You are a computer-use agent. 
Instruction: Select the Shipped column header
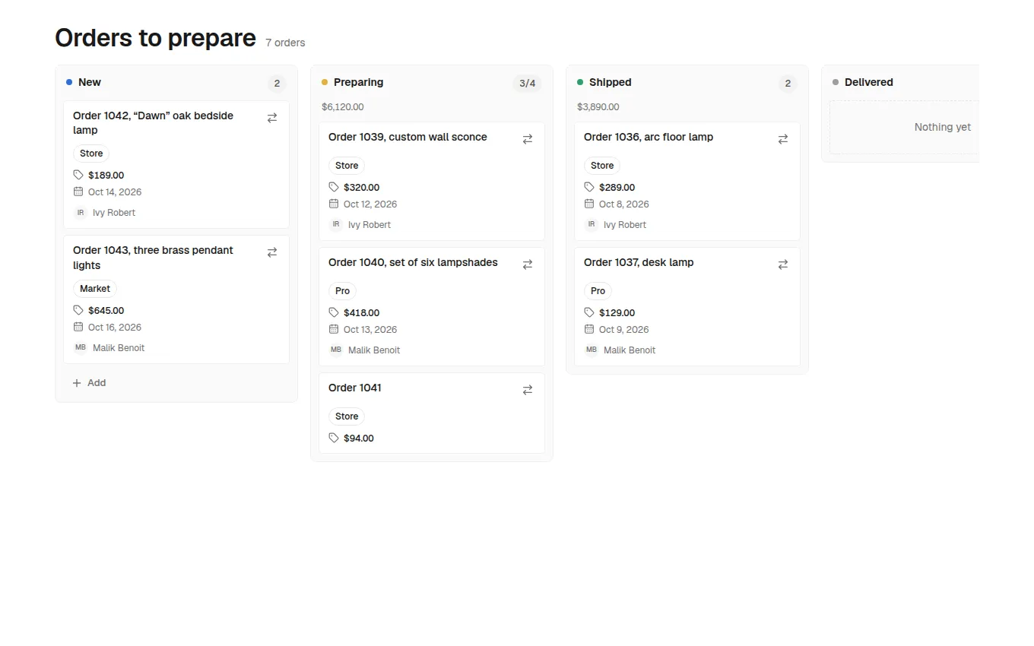pos(611,82)
